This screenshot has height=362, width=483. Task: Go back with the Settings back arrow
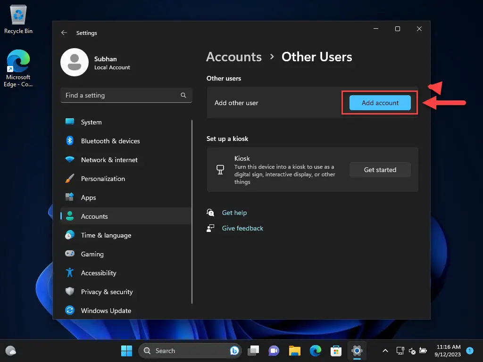coord(64,33)
